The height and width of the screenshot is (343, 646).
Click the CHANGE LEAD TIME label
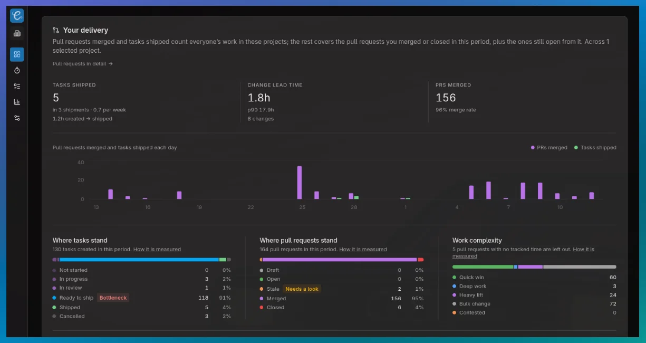[x=275, y=85]
